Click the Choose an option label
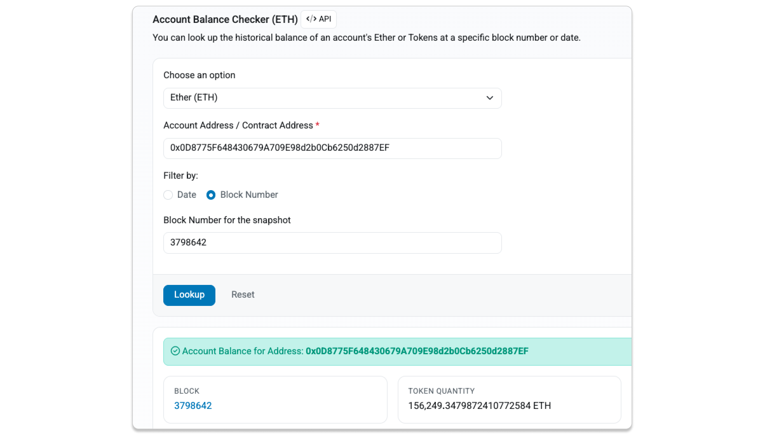The image size is (765, 435). pos(199,75)
